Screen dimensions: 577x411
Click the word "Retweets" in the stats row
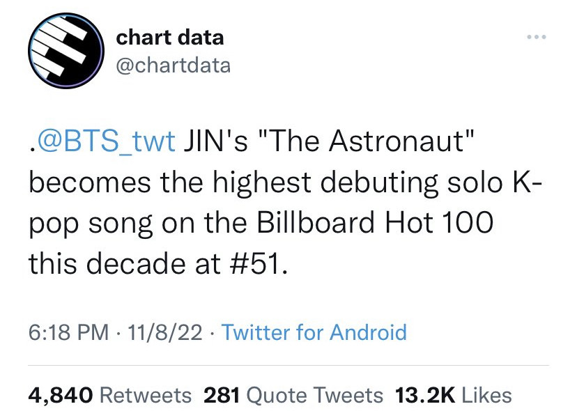(146, 396)
